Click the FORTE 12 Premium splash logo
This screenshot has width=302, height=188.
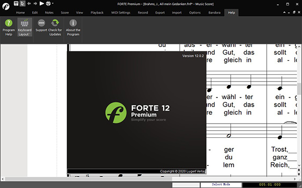pyautogui.click(x=137, y=113)
